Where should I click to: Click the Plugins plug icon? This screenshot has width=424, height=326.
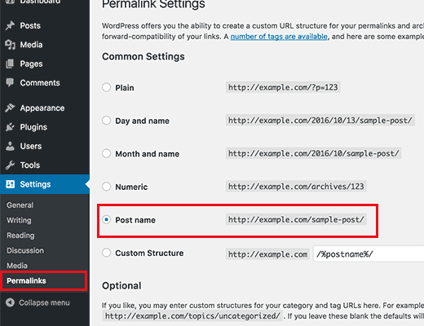coord(10,127)
